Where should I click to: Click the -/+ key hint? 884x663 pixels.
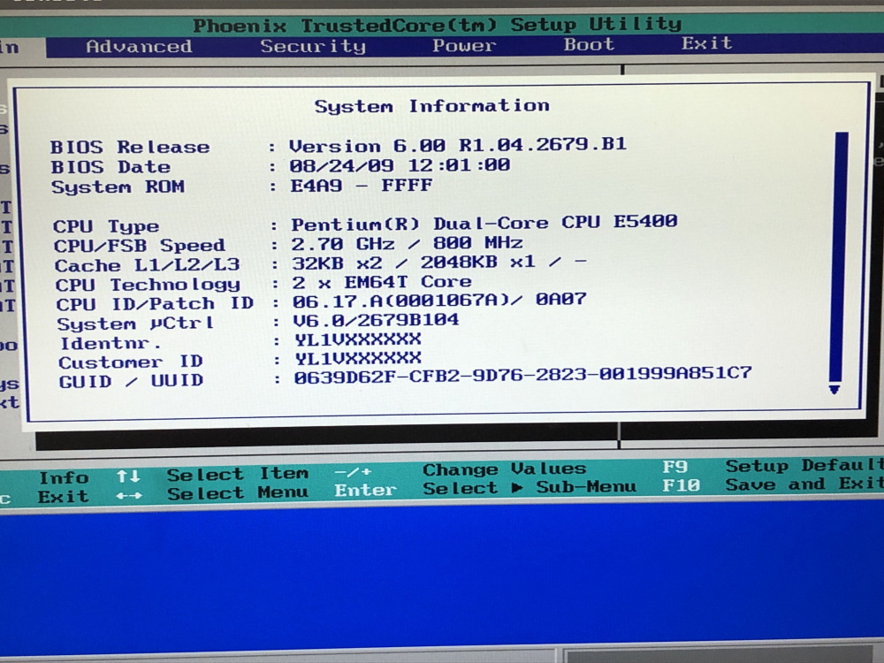click(x=353, y=472)
